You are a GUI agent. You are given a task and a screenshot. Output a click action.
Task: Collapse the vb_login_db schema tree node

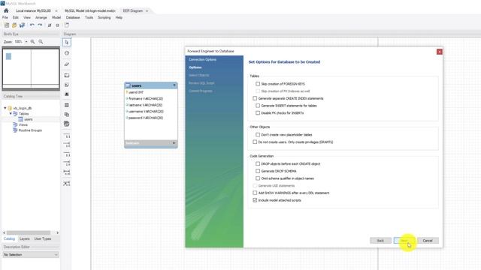tap(5, 108)
